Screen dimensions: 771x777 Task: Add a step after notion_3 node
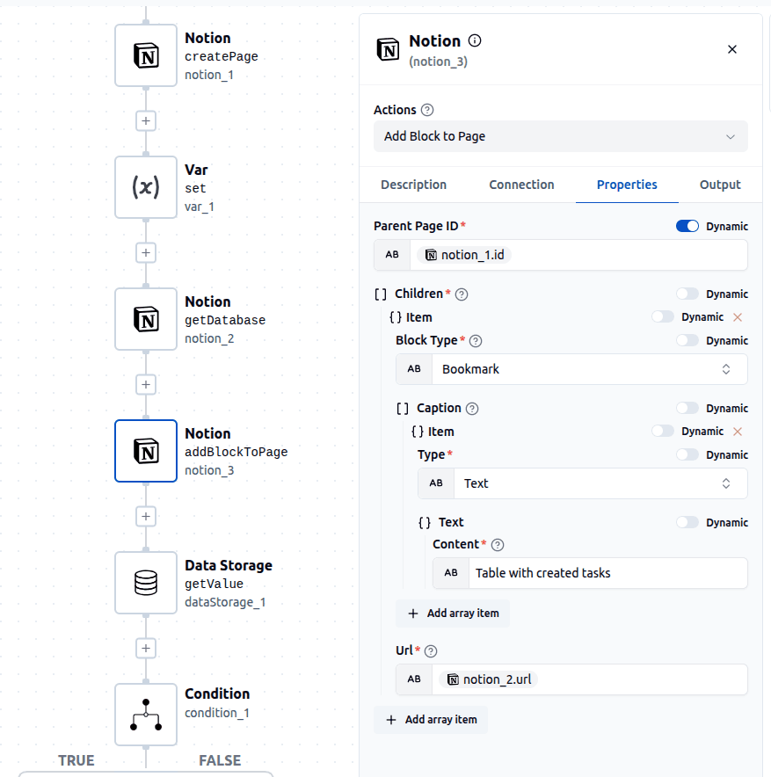(x=146, y=516)
